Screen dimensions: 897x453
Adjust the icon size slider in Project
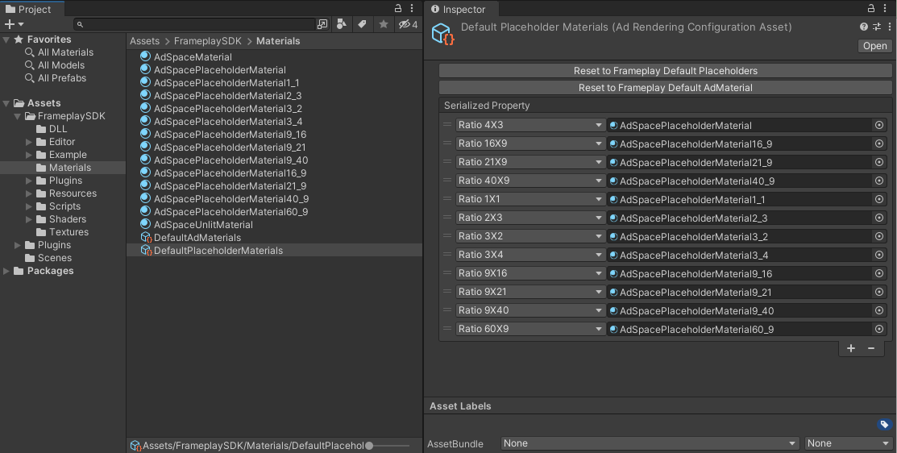coord(369,446)
